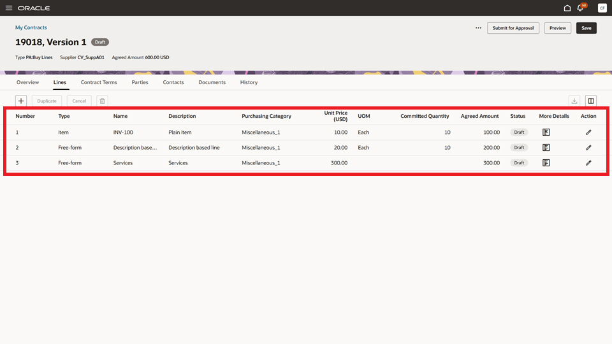Open More Details for Services line
This screenshot has height=344, width=612.
coord(546,162)
